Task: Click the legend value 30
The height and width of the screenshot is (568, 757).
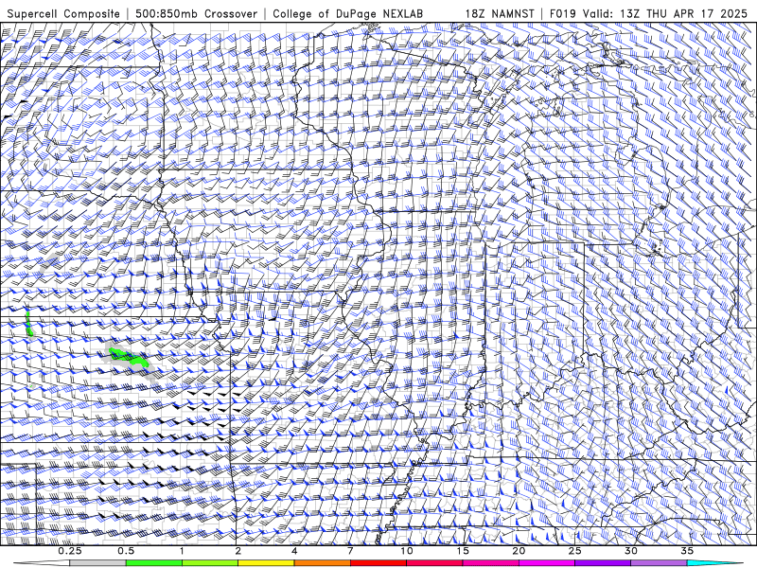Action: click(x=631, y=551)
